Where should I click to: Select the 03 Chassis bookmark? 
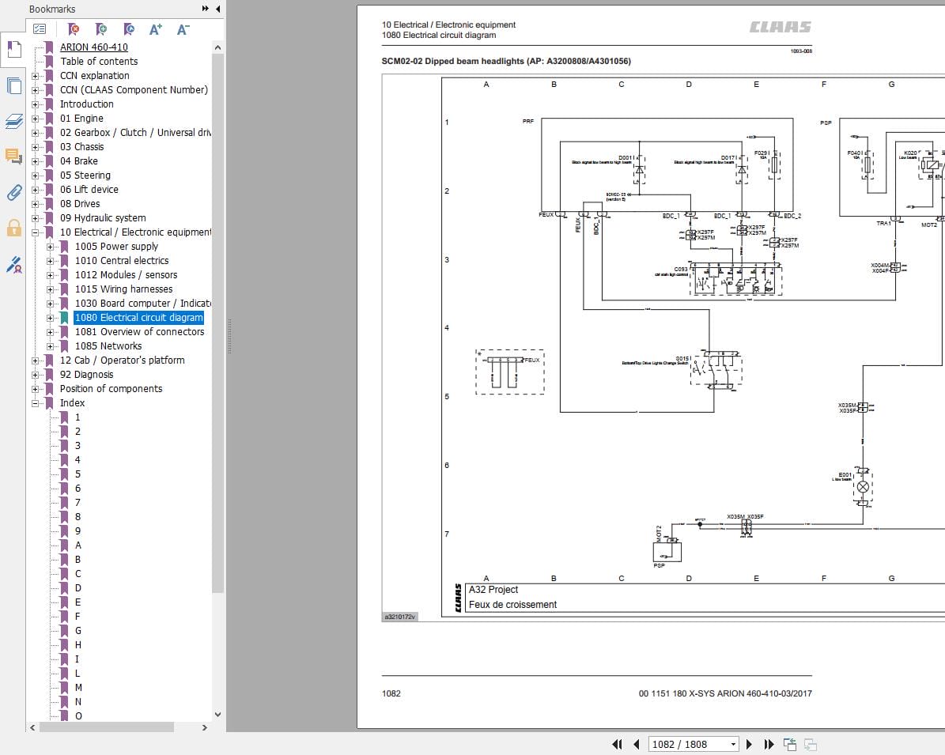pos(82,147)
